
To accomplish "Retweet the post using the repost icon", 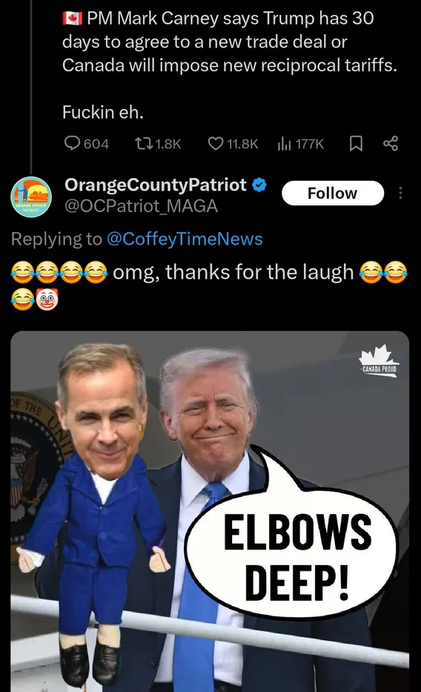I will 144,143.
